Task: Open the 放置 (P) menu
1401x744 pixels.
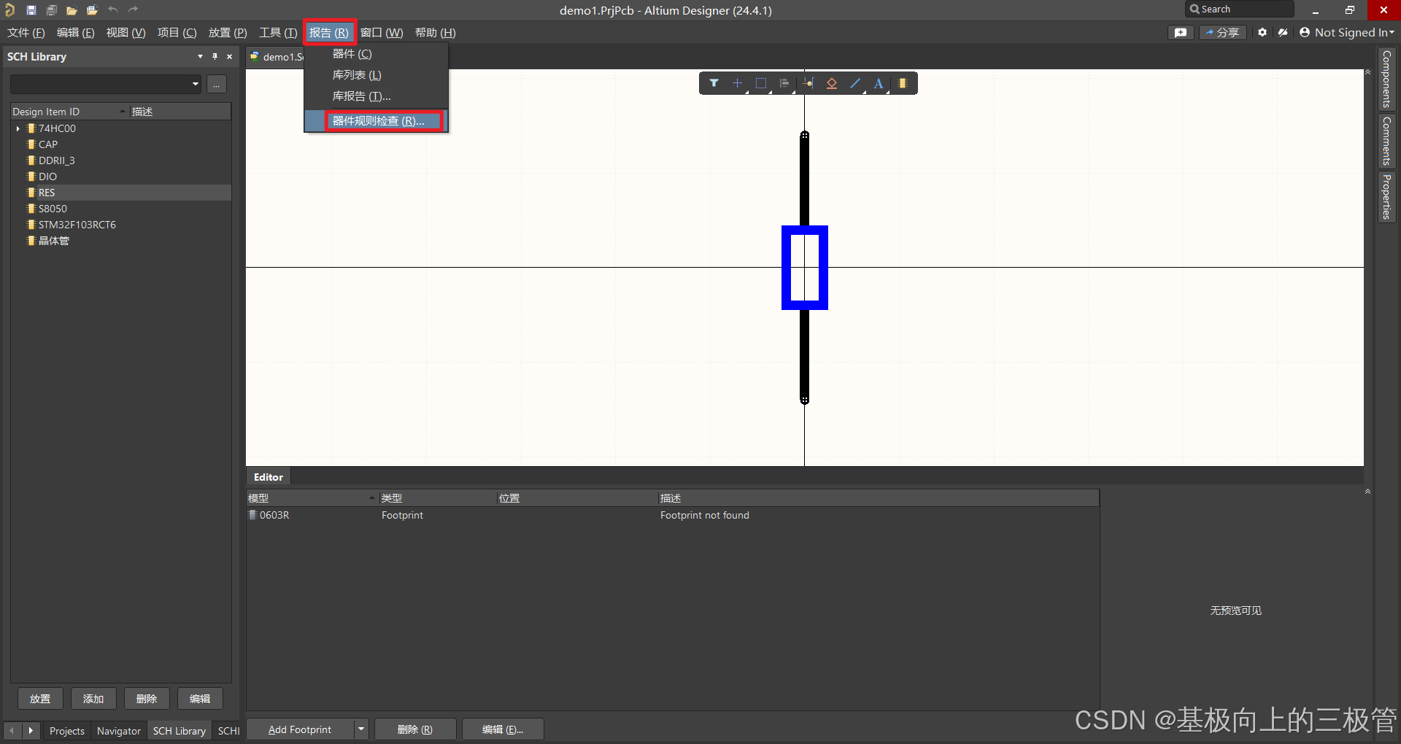Action: [x=228, y=33]
